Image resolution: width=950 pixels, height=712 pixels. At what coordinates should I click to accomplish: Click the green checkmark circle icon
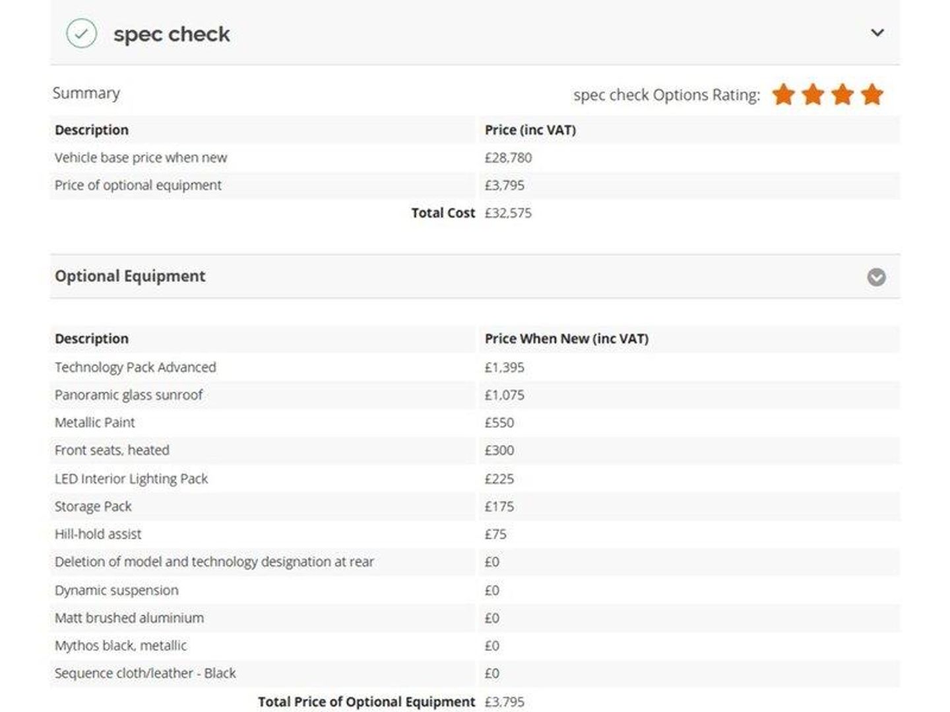coord(81,33)
